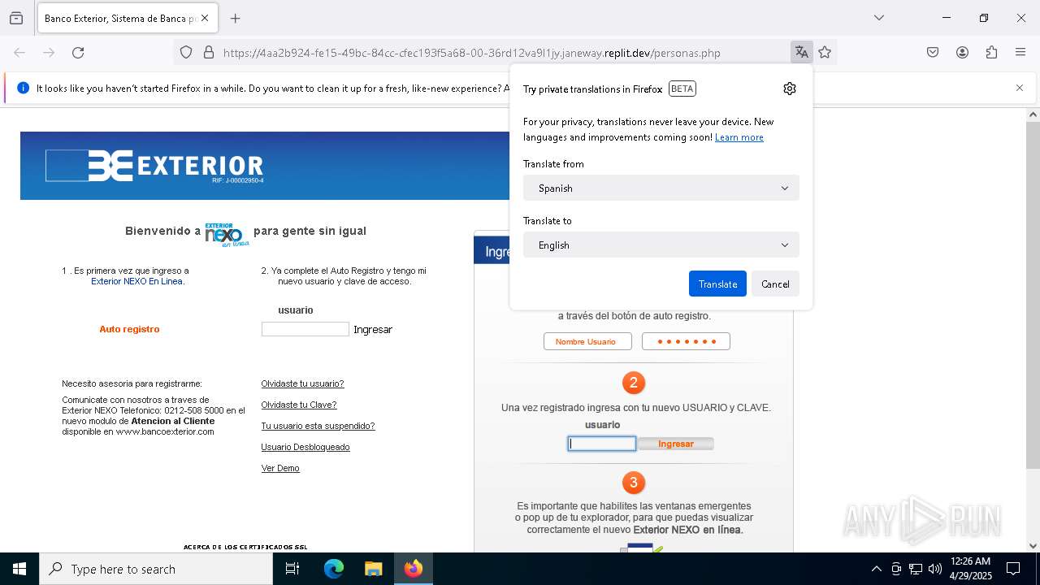Open a new tab with the plus button
The height and width of the screenshot is (585, 1040).
tap(236, 18)
